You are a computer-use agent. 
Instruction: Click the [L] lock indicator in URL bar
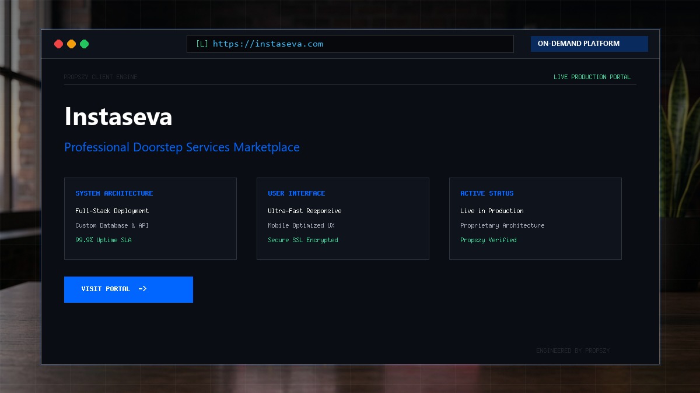pyautogui.click(x=202, y=44)
